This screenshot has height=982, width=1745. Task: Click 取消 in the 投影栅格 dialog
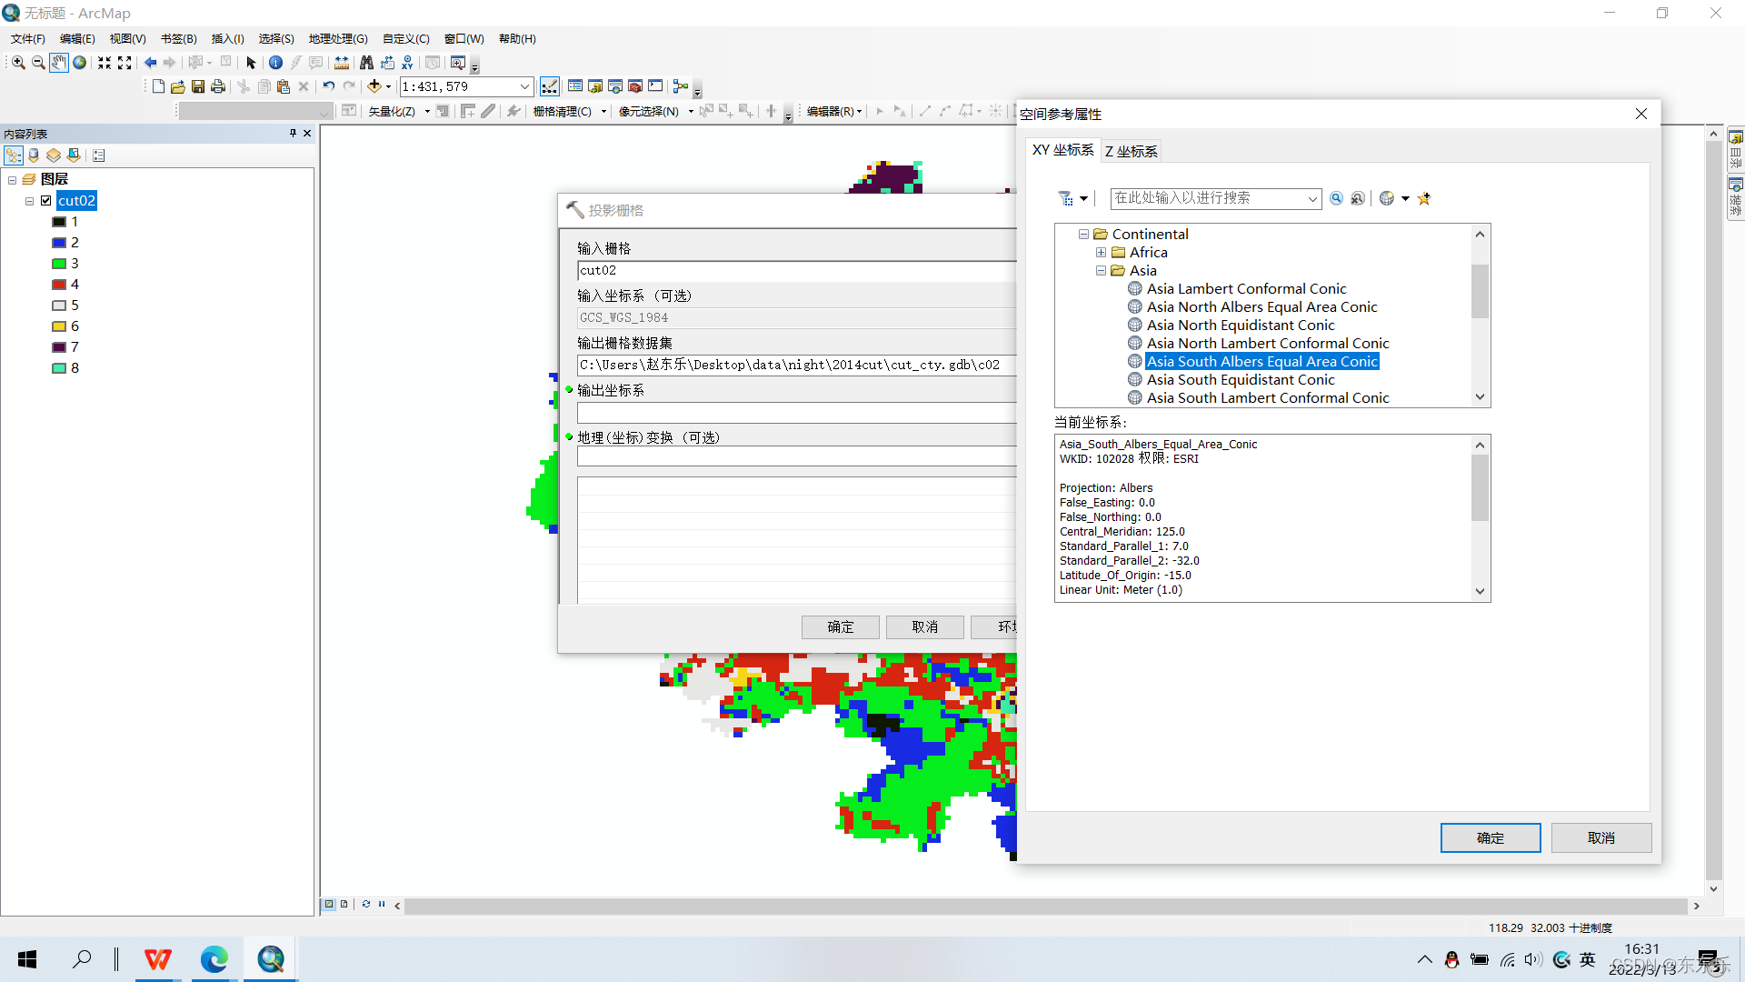coord(924,626)
